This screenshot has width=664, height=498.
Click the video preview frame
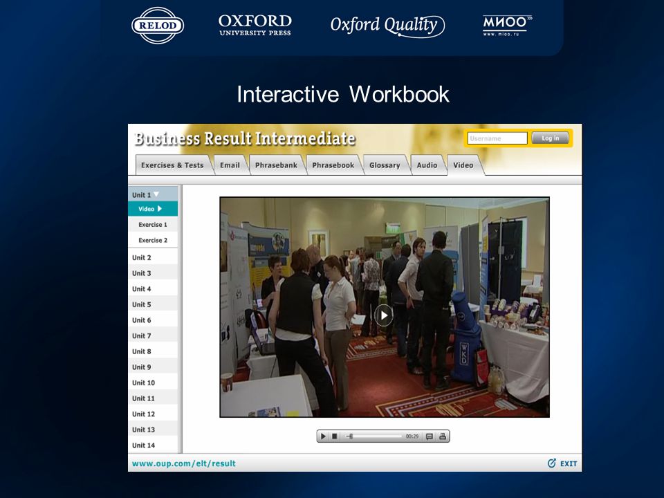tap(385, 307)
